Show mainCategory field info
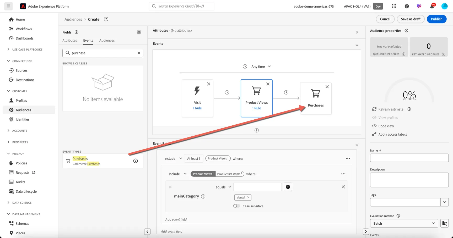The image size is (453, 238). click(203, 196)
